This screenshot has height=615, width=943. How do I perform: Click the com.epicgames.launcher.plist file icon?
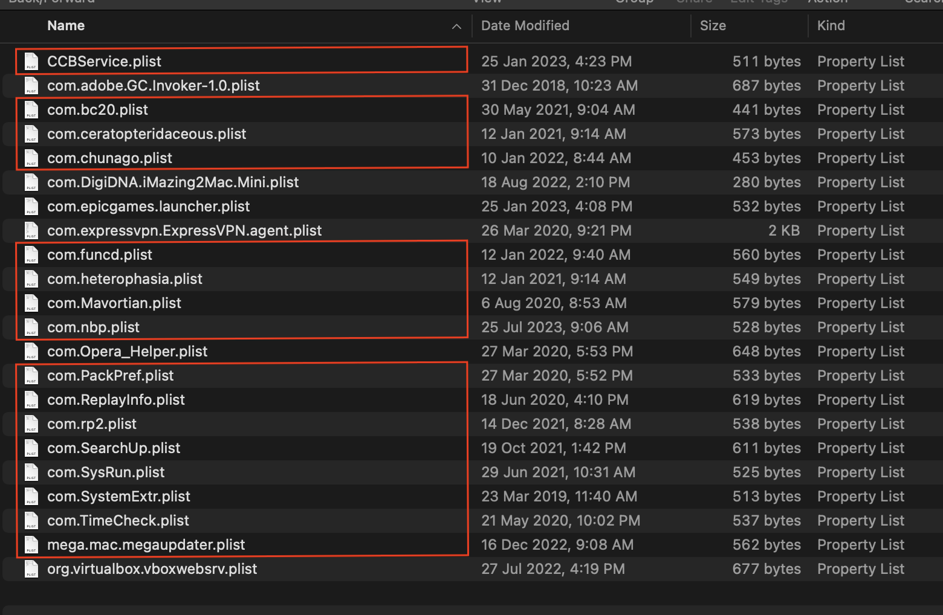[31, 206]
